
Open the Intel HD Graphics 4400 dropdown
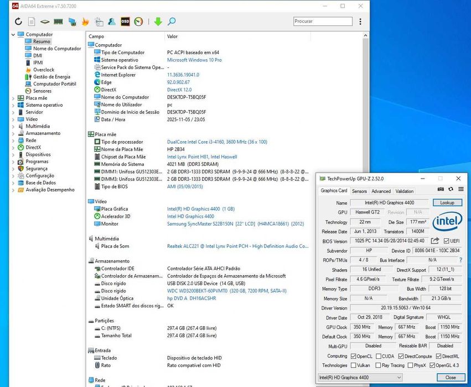[360, 378]
